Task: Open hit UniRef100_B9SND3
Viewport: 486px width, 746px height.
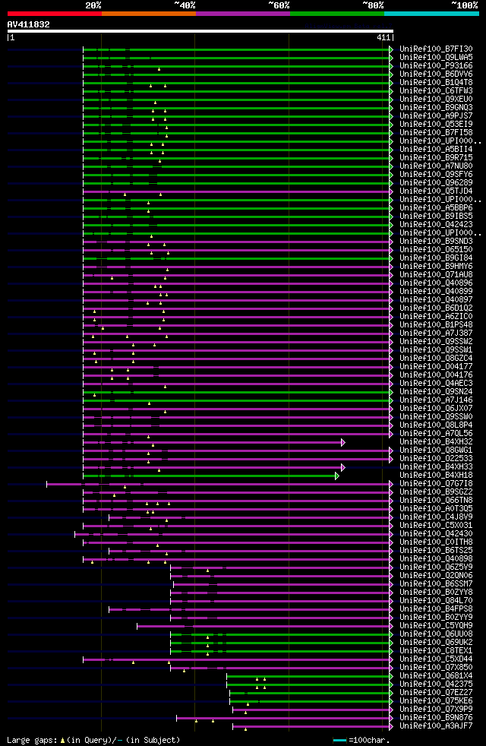Action: (436, 242)
